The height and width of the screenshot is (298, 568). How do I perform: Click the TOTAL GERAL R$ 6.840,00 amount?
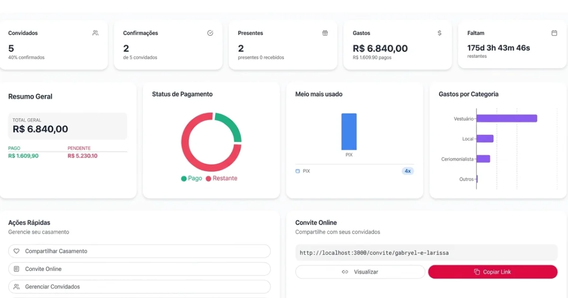[40, 129]
